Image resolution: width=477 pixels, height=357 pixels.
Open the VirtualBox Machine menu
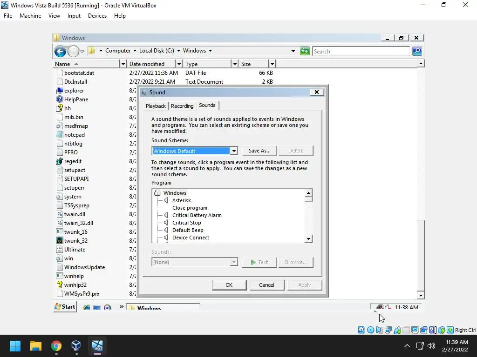point(30,16)
